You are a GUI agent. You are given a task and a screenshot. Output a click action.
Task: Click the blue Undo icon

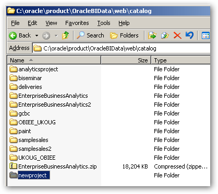click(x=189, y=35)
